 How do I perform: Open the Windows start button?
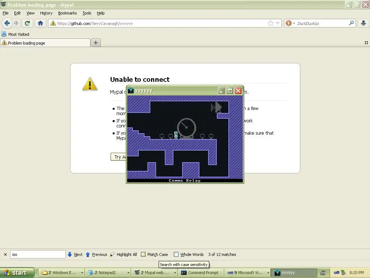(17, 273)
